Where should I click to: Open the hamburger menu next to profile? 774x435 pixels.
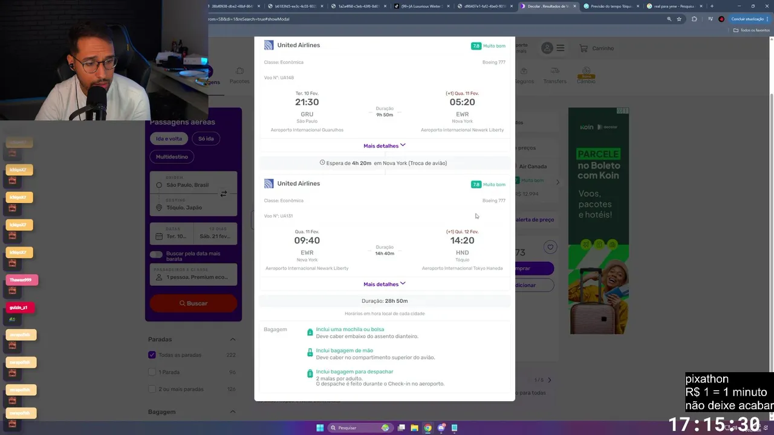(x=561, y=48)
